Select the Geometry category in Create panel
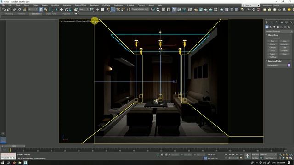Image resolution: width=294 pixels, height=165 pixels. (267, 27)
